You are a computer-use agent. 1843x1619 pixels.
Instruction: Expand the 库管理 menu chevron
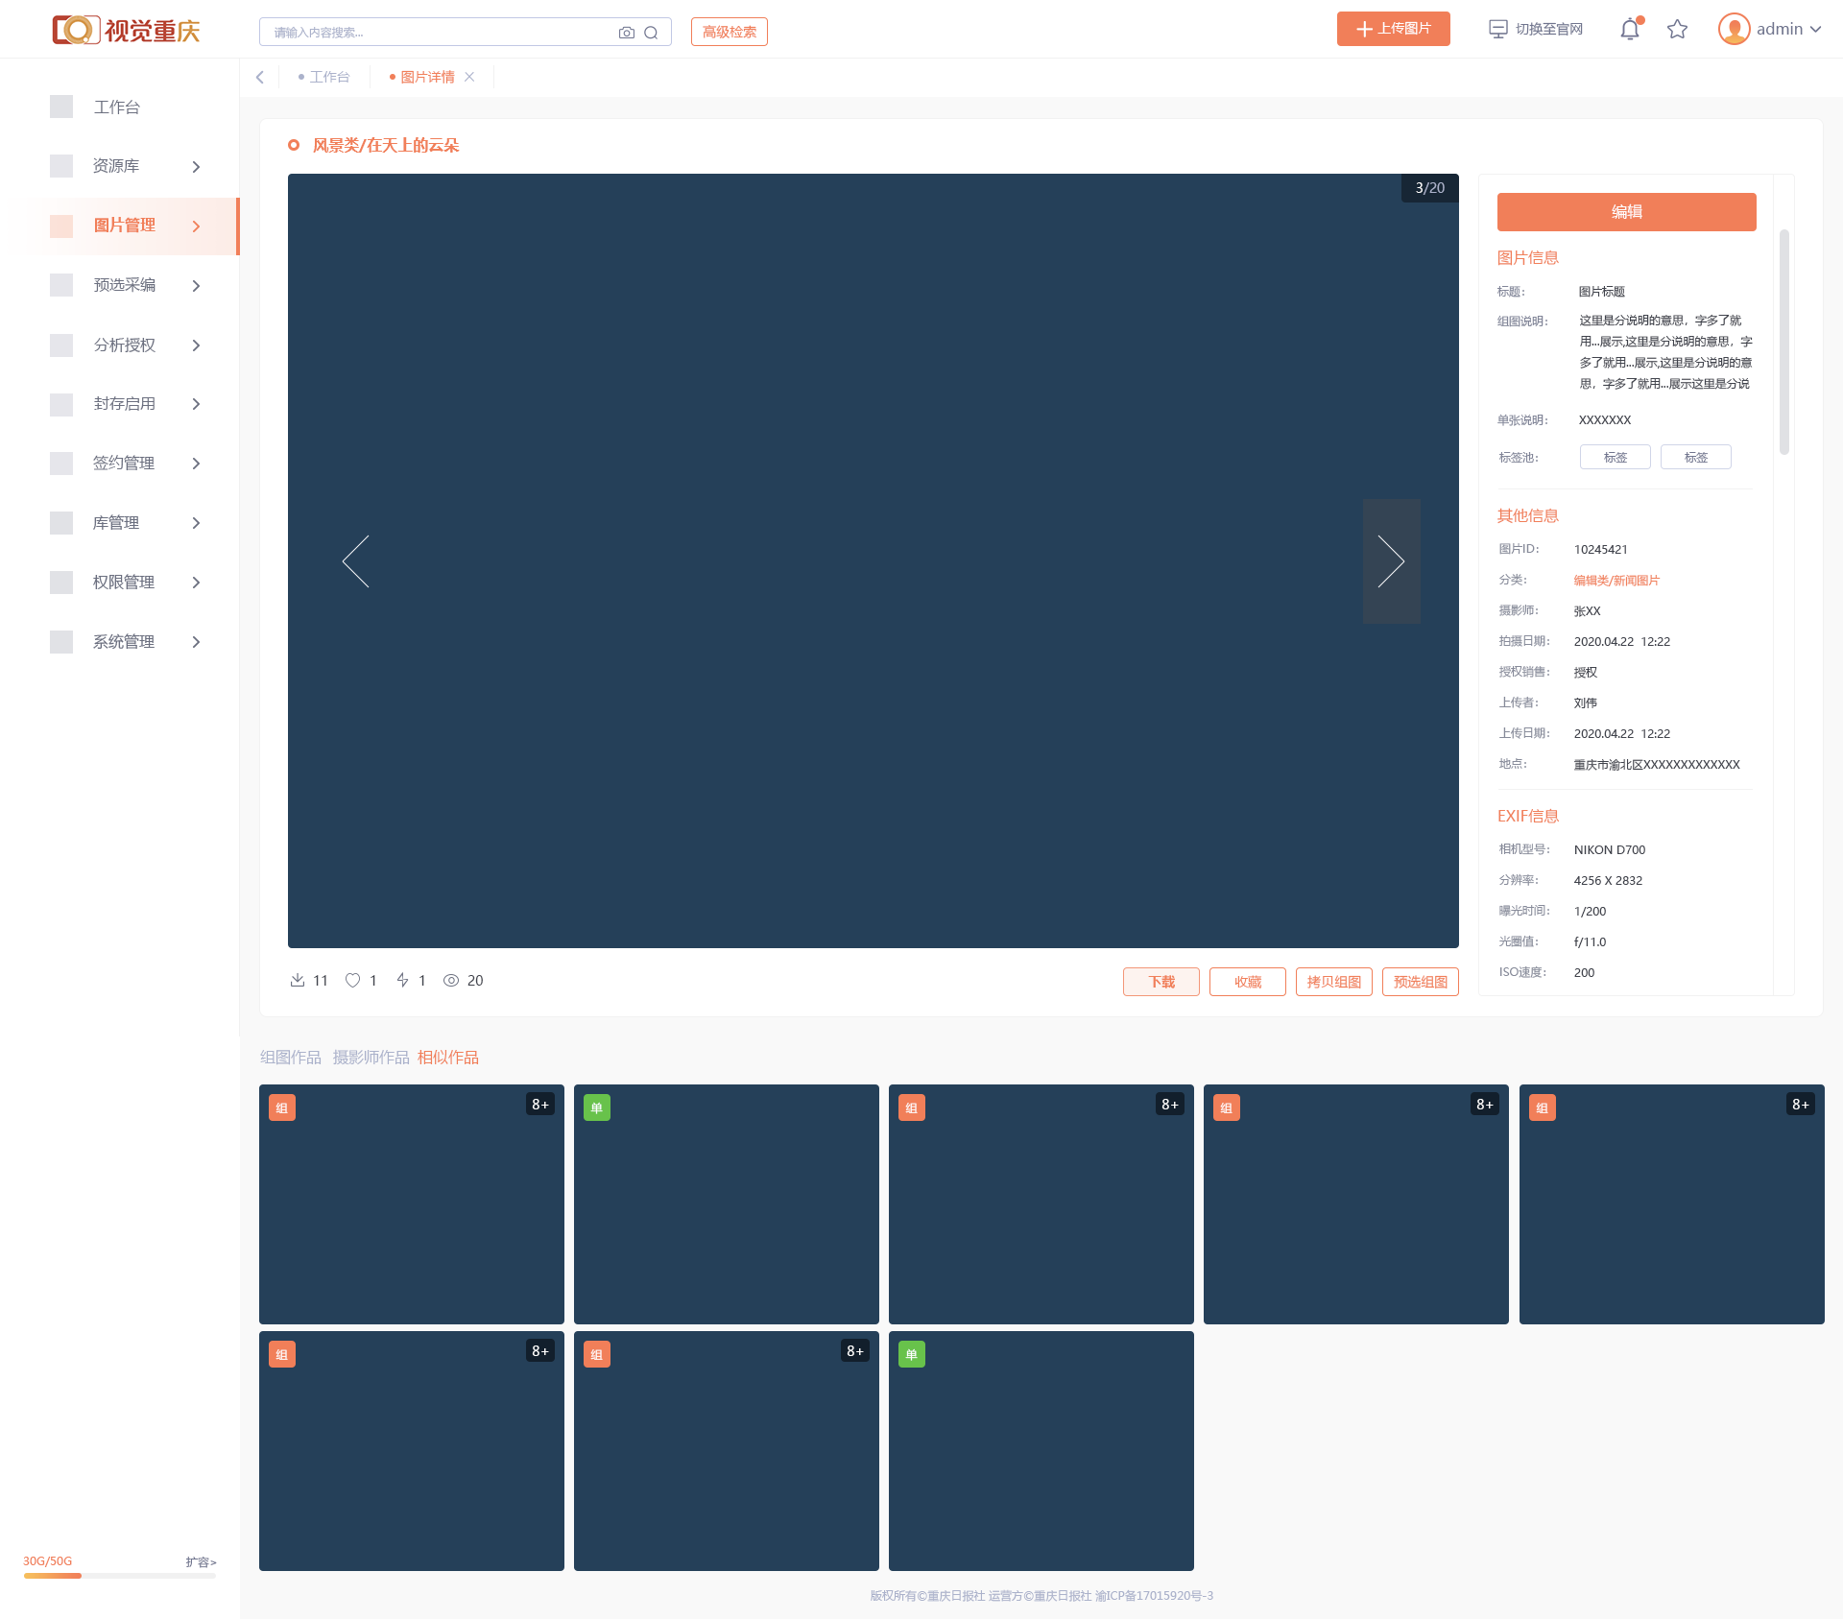196,523
